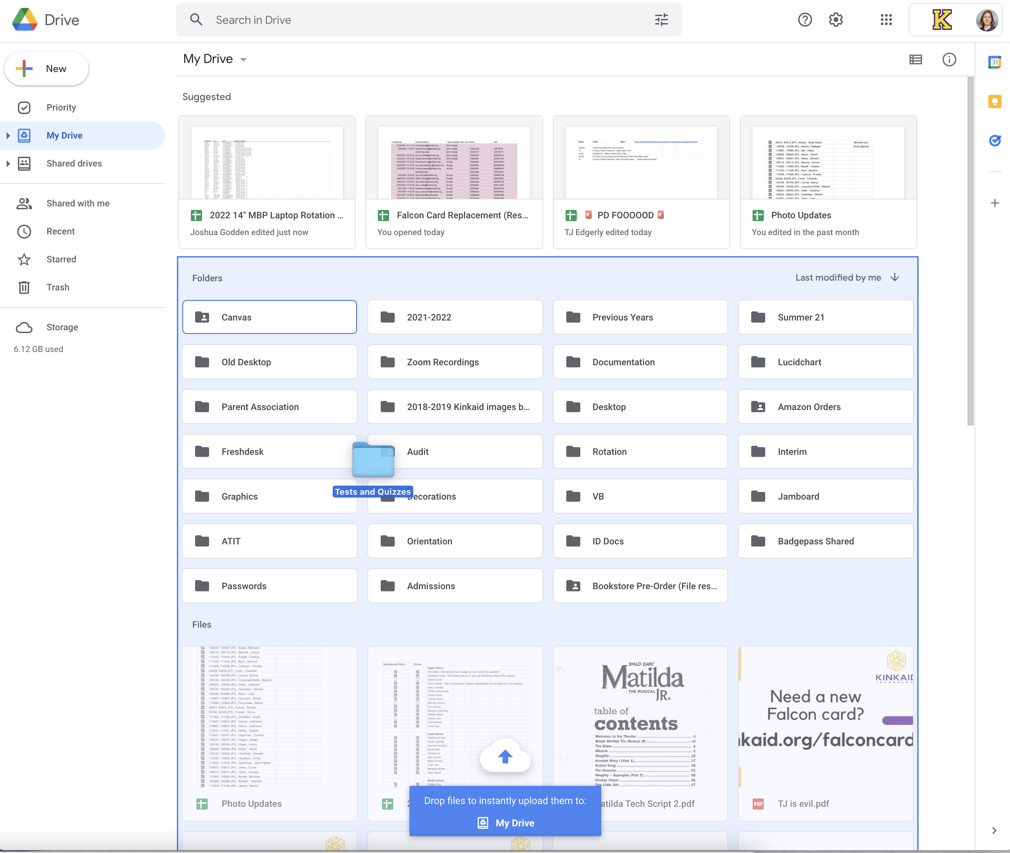Expand the My Drive tree arrow
Screen dimensions: 1010x853
tap(8, 136)
